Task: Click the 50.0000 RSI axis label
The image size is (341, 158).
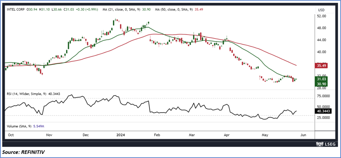Action: (323, 107)
